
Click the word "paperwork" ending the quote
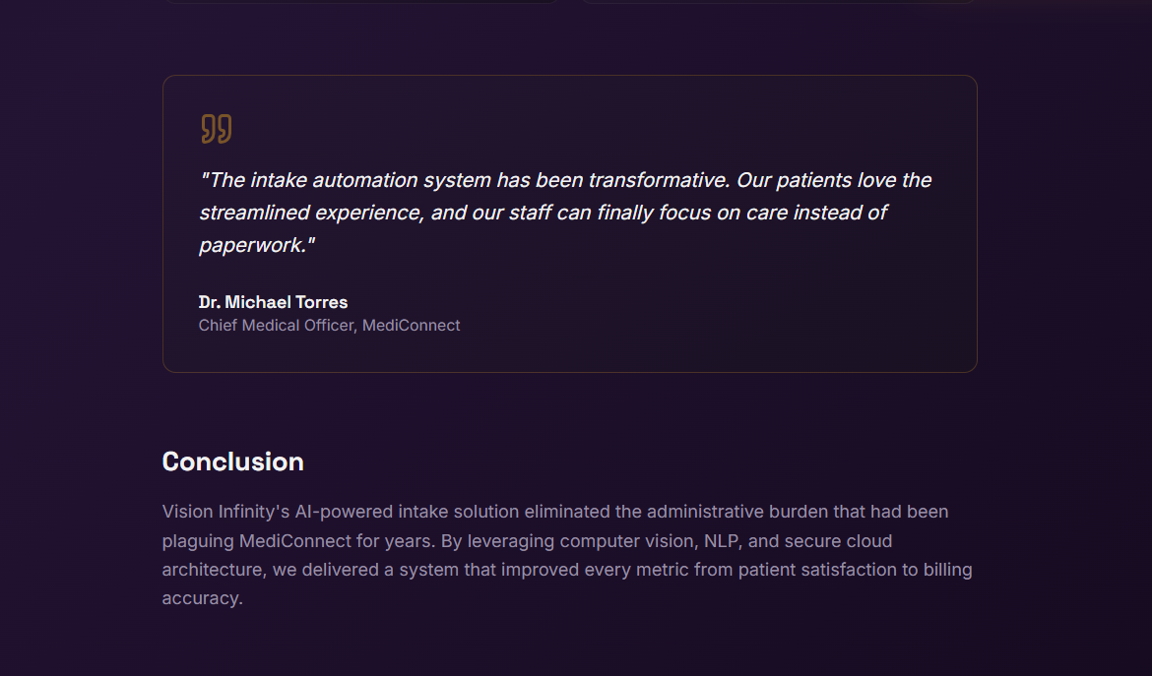[252, 245]
